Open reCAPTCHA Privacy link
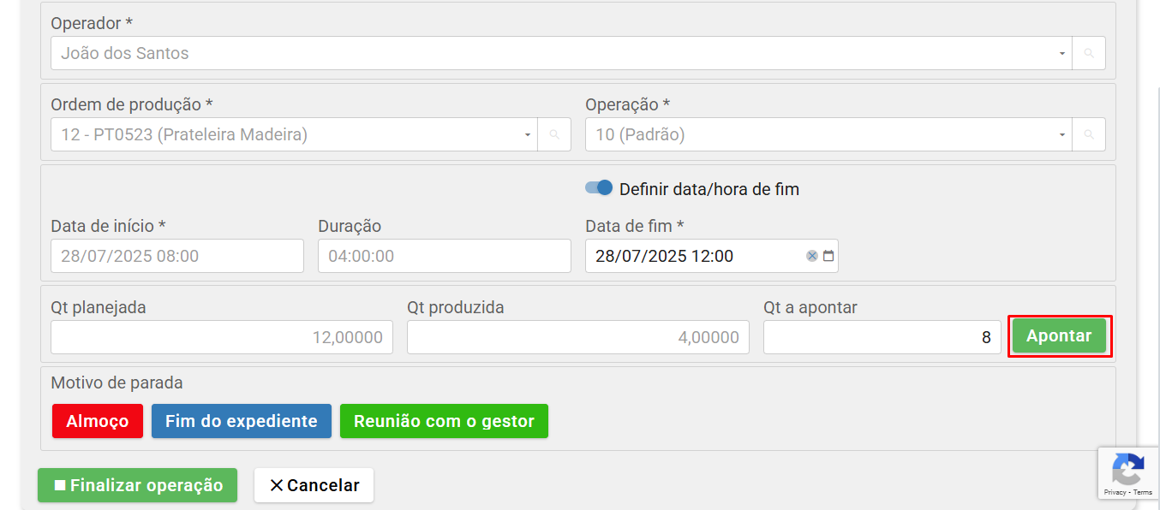The image size is (1160, 510). pyautogui.click(x=1115, y=493)
